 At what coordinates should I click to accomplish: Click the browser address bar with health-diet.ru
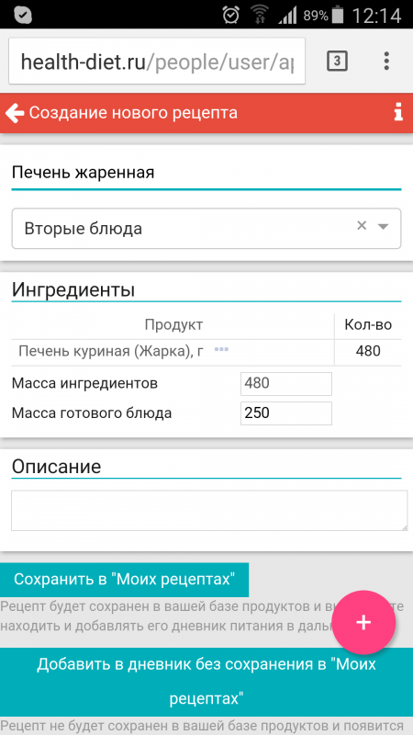(x=157, y=62)
